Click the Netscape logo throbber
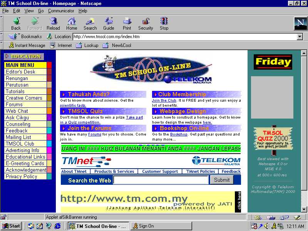This screenshot has width=308, height=231. point(300,23)
